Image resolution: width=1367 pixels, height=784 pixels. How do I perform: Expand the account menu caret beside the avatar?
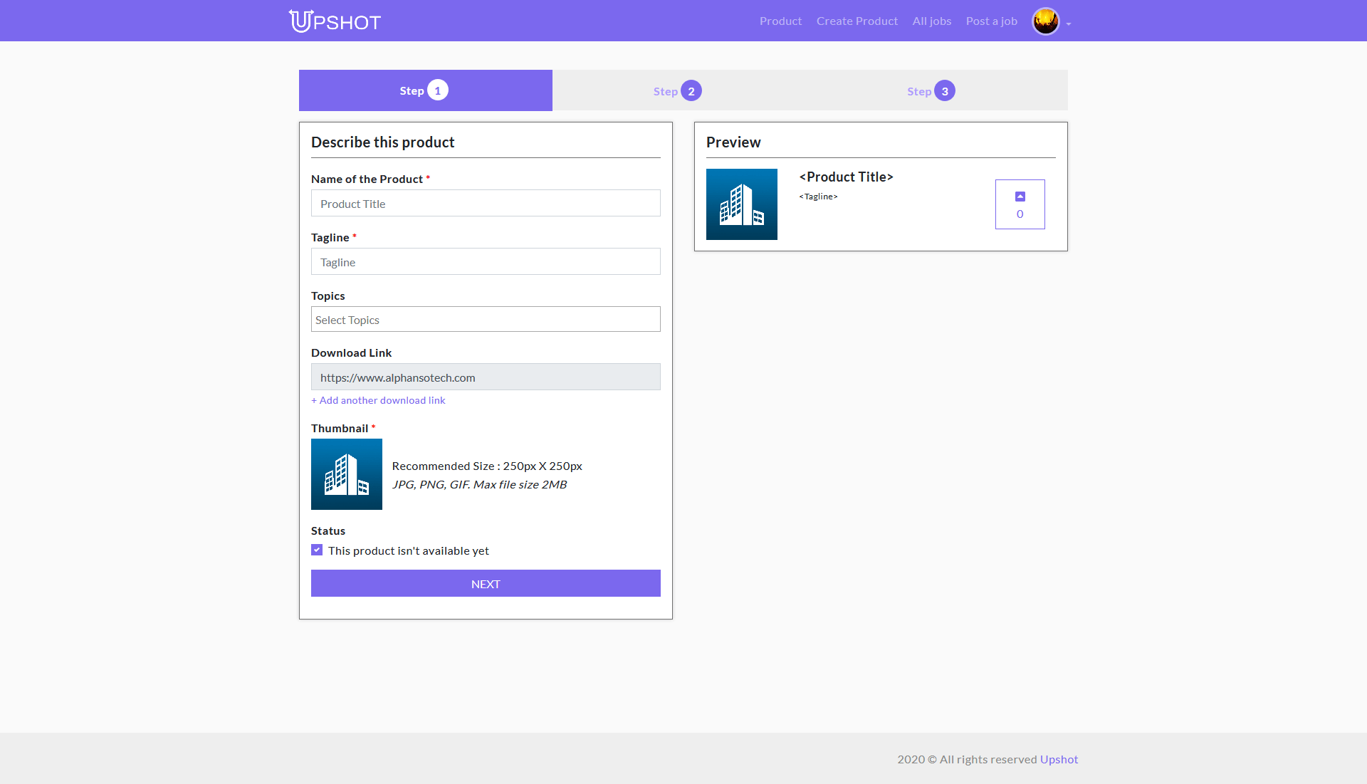click(1067, 23)
